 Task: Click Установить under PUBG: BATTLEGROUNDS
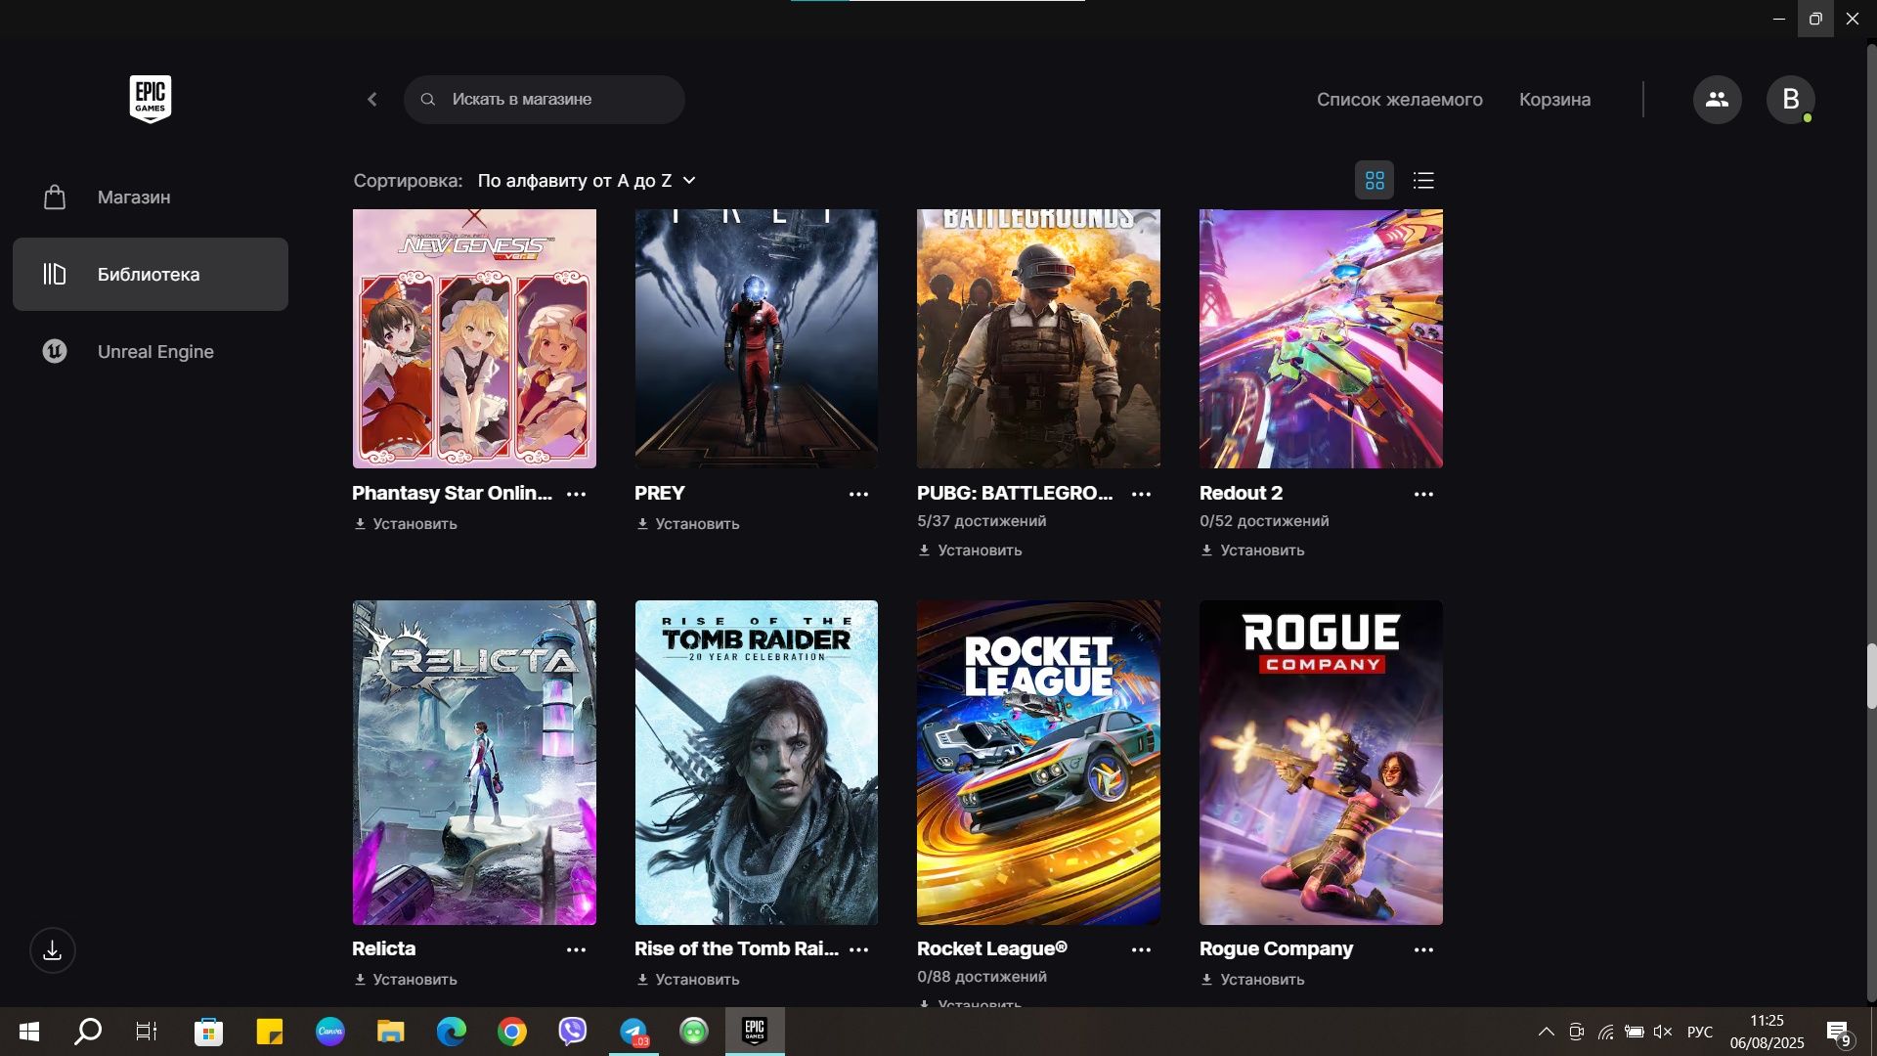point(971,550)
